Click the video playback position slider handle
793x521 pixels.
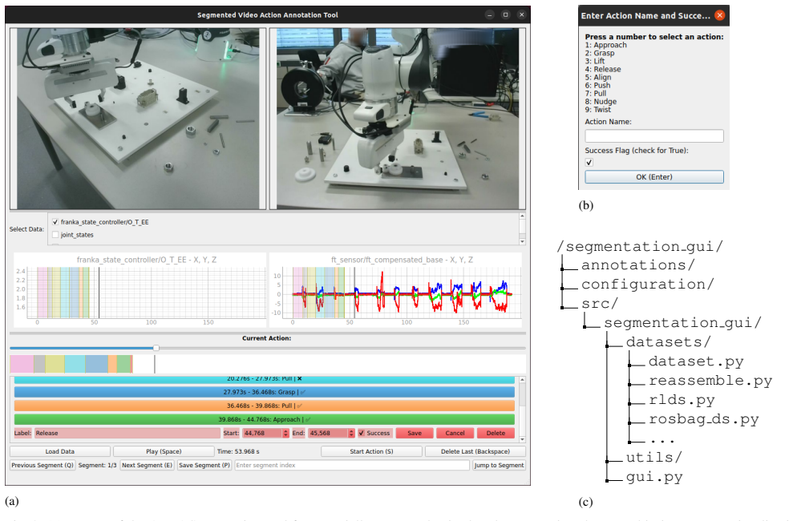point(156,348)
